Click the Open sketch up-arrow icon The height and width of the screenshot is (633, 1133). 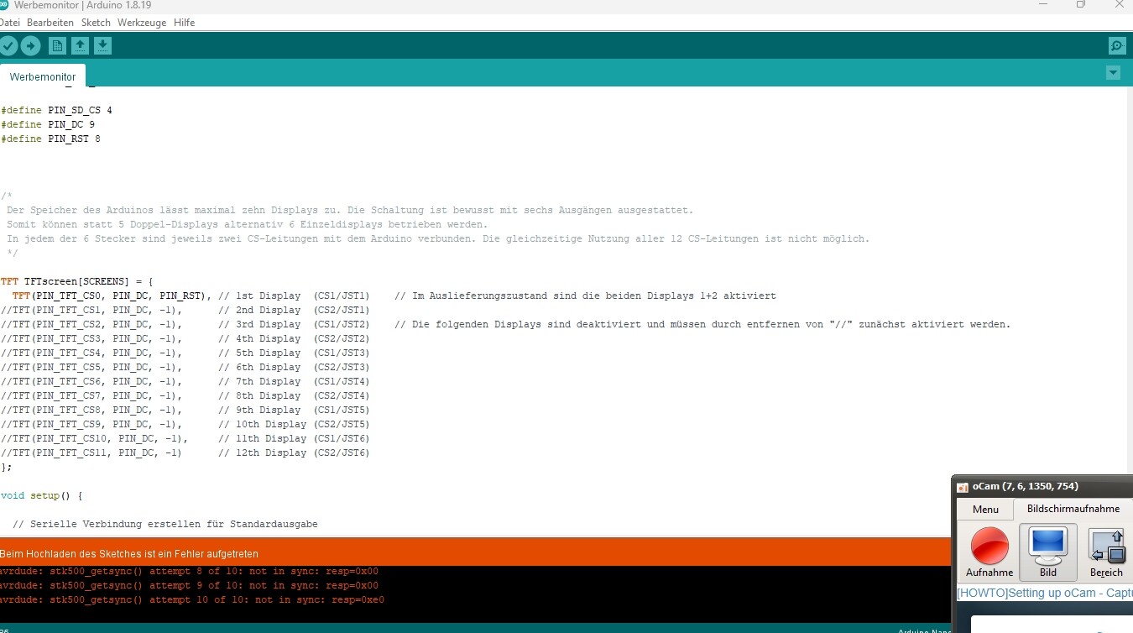pyautogui.click(x=80, y=46)
